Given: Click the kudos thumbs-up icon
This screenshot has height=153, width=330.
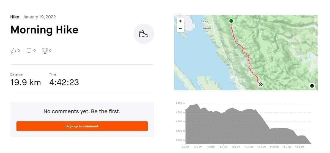Looking at the screenshot, I should point(13,51).
